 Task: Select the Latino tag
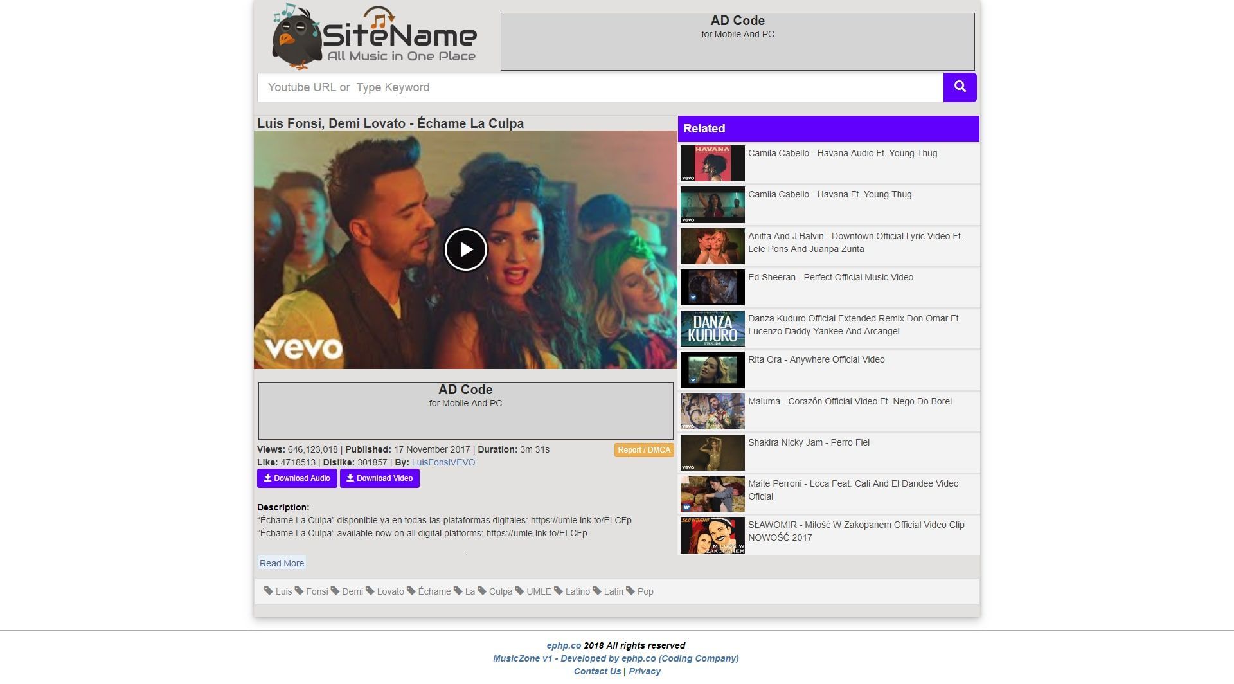[577, 591]
